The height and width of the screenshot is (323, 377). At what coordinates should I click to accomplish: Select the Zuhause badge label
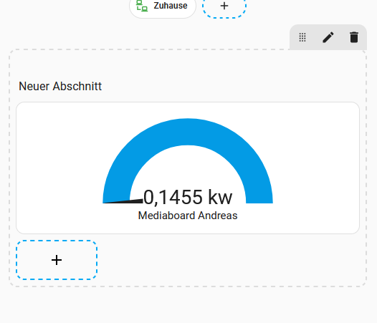pyautogui.click(x=171, y=6)
